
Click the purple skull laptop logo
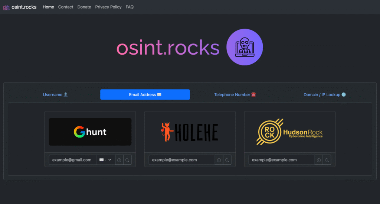244,47
